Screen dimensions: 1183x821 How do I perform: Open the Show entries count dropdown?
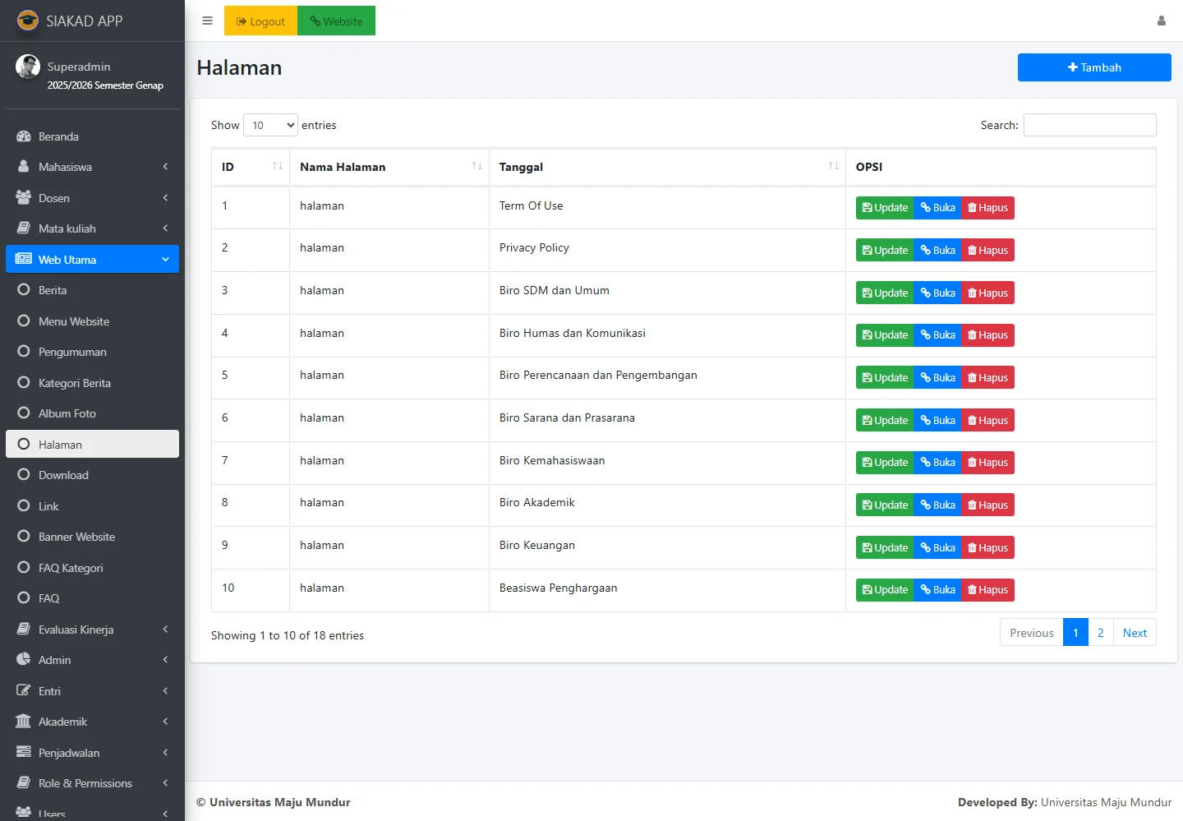pos(270,125)
